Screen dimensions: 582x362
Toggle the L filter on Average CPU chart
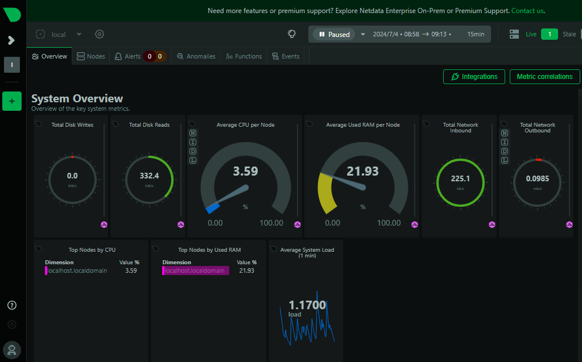coord(193,160)
